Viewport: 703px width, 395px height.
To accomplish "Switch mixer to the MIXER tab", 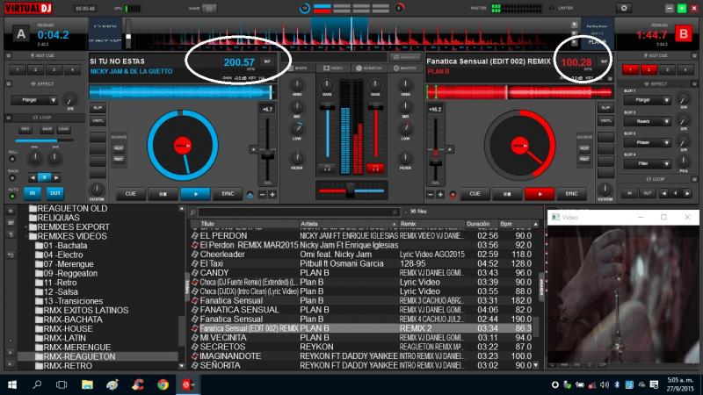I will [298, 68].
